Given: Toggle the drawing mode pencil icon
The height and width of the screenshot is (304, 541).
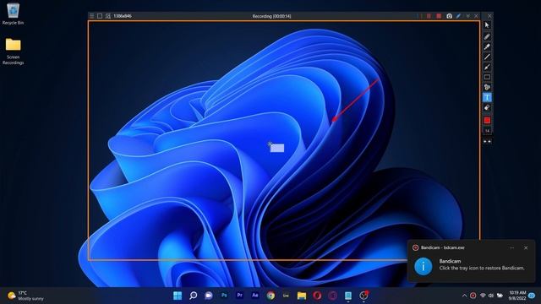Looking at the screenshot, I should tap(458, 16).
